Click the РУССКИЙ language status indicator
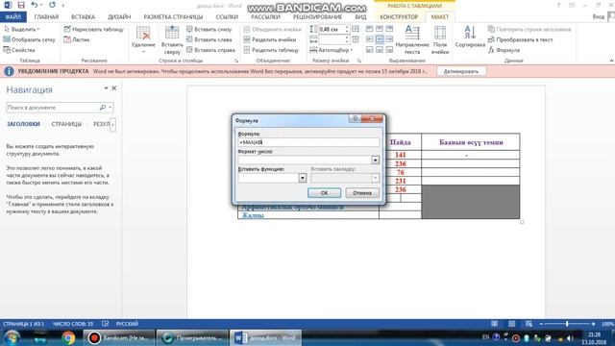615x346 pixels. [127, 324]
